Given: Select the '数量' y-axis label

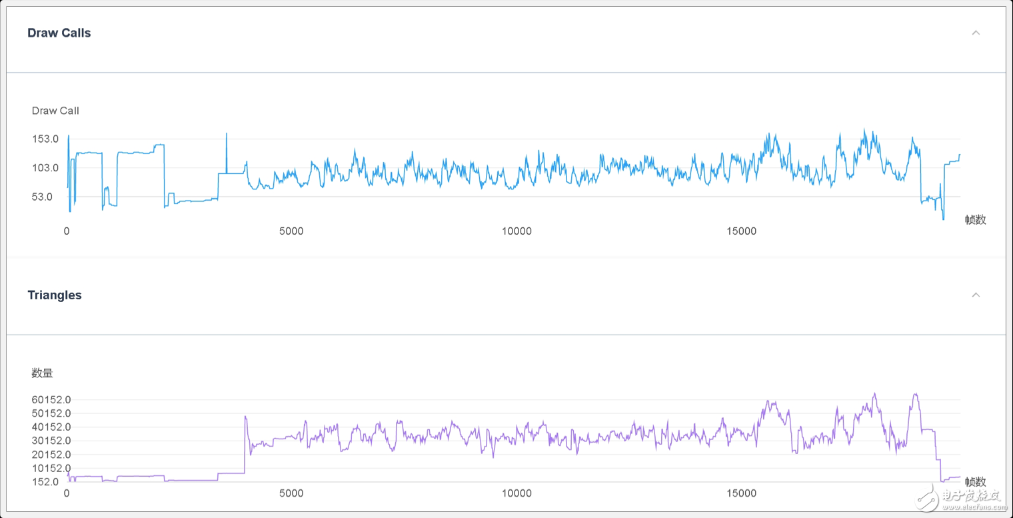Looking at the screenshot, I should 42,373.
